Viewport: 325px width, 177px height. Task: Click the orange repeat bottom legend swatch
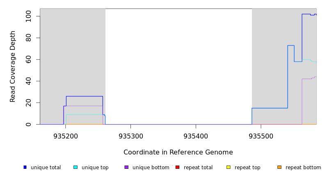click(x=279, y=167)
